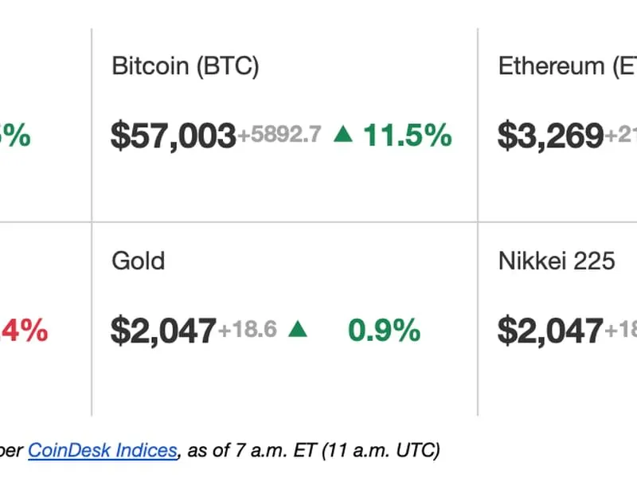Select the Gold heading
The height and width of the screenshot is (478, 637).
pos(139,261)
